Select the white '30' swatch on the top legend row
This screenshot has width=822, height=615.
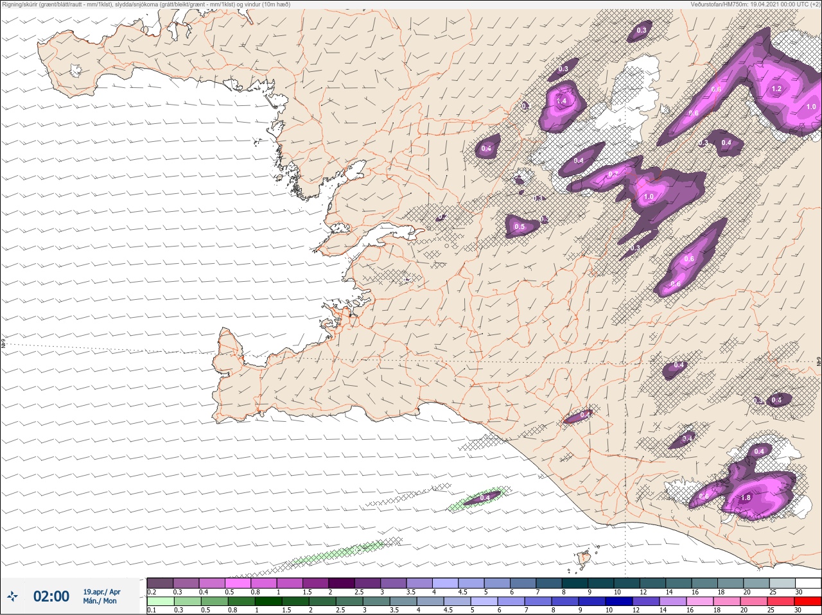[x=808, y=583]
